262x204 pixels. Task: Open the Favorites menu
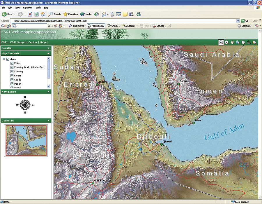28,8
